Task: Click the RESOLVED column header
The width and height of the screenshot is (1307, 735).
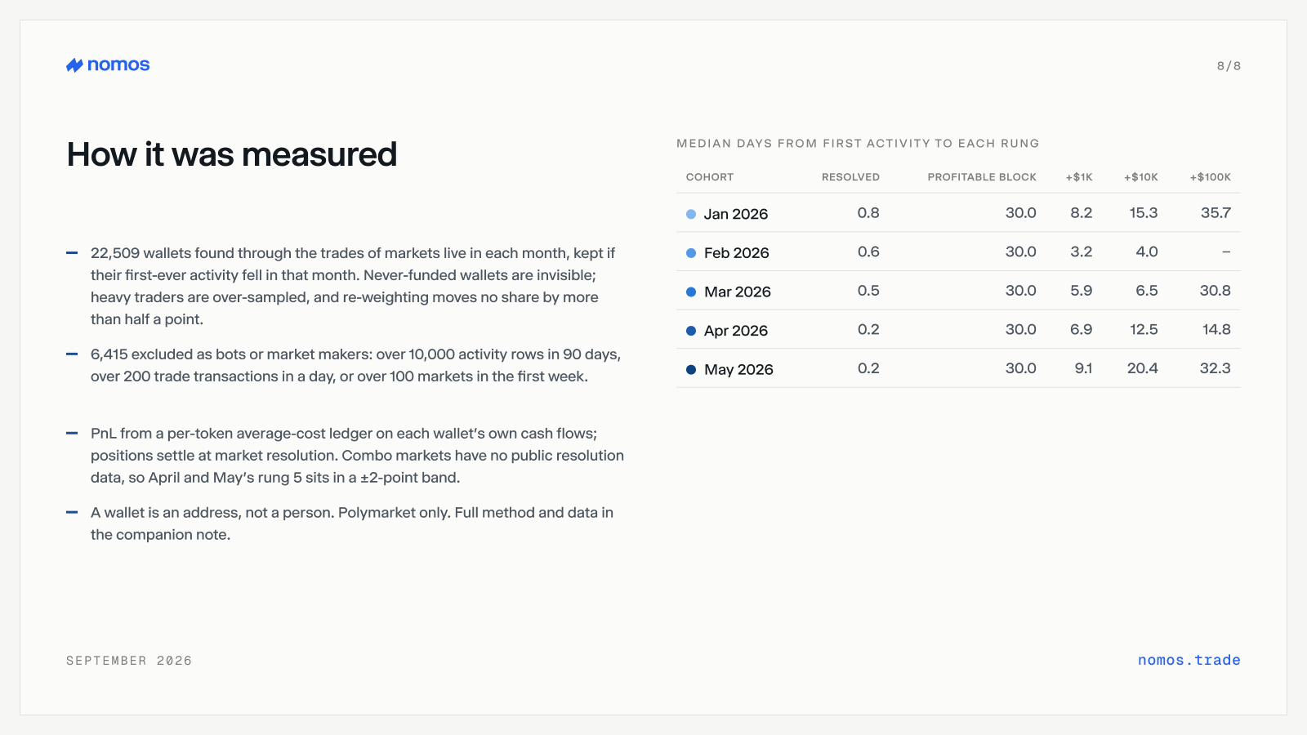Action: pos(850,177)
